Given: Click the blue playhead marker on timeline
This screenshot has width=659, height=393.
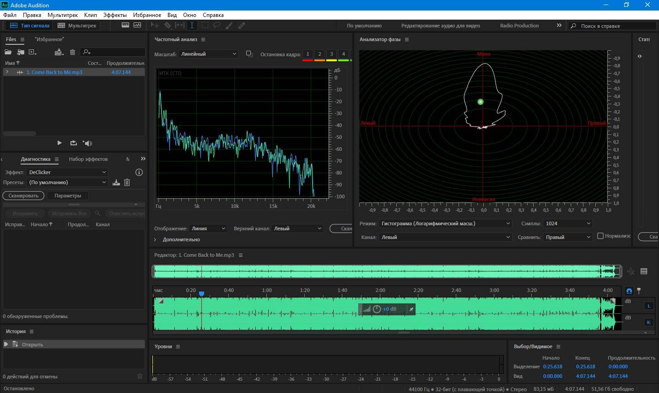Looking at the screenshot, I should pos(201,294).
